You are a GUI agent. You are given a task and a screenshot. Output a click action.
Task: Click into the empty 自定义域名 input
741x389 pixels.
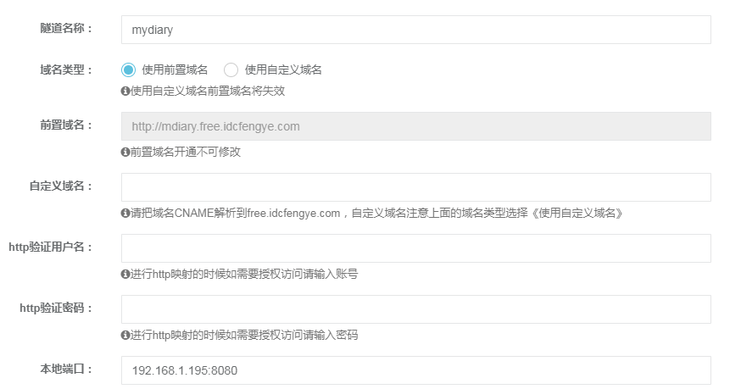pos(415,187)
